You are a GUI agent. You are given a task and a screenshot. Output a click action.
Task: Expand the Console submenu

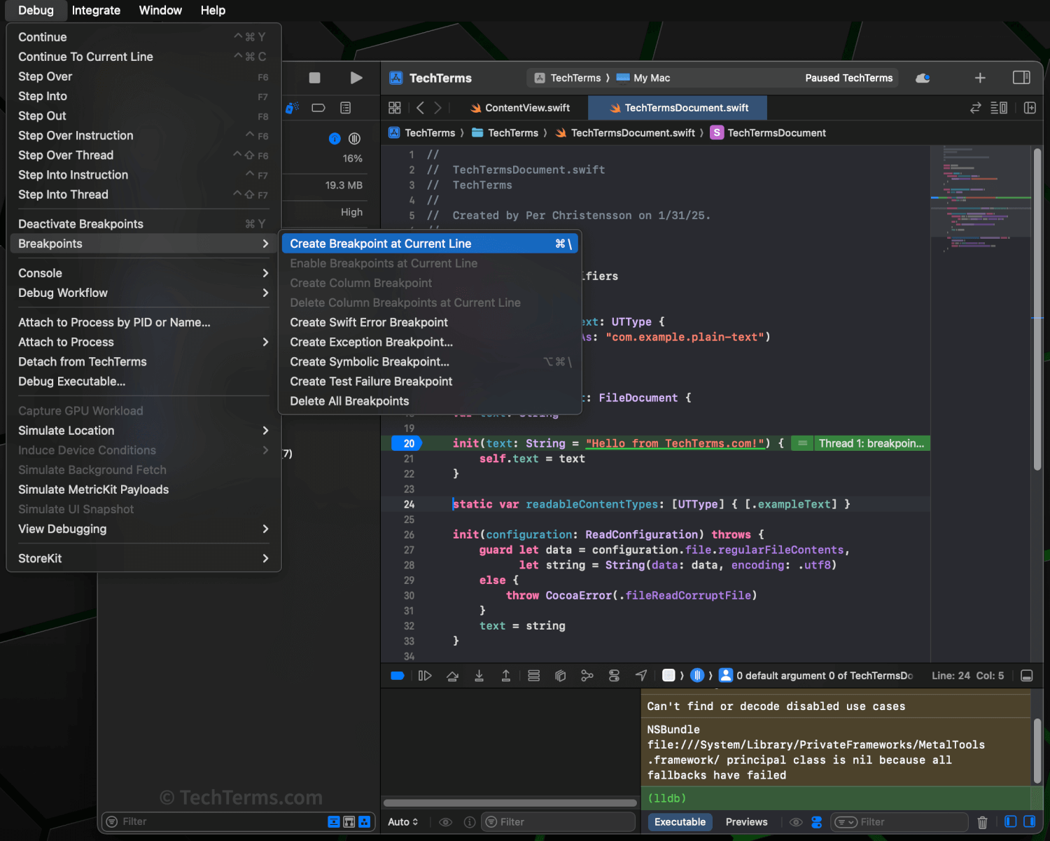click(x=143, y=273)
